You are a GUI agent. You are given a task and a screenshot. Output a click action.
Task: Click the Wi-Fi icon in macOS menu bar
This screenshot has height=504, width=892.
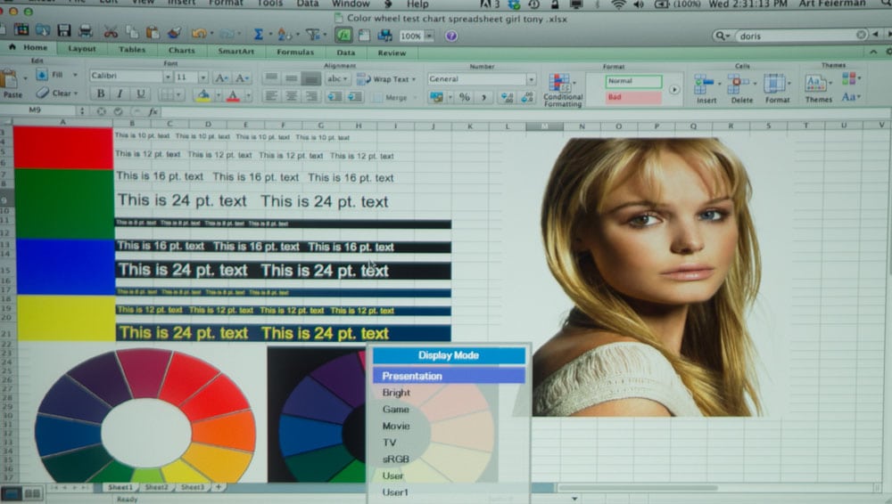[x=618, y=4]
